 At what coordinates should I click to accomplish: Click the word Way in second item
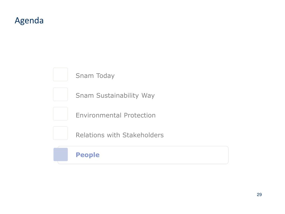point(148,96)
